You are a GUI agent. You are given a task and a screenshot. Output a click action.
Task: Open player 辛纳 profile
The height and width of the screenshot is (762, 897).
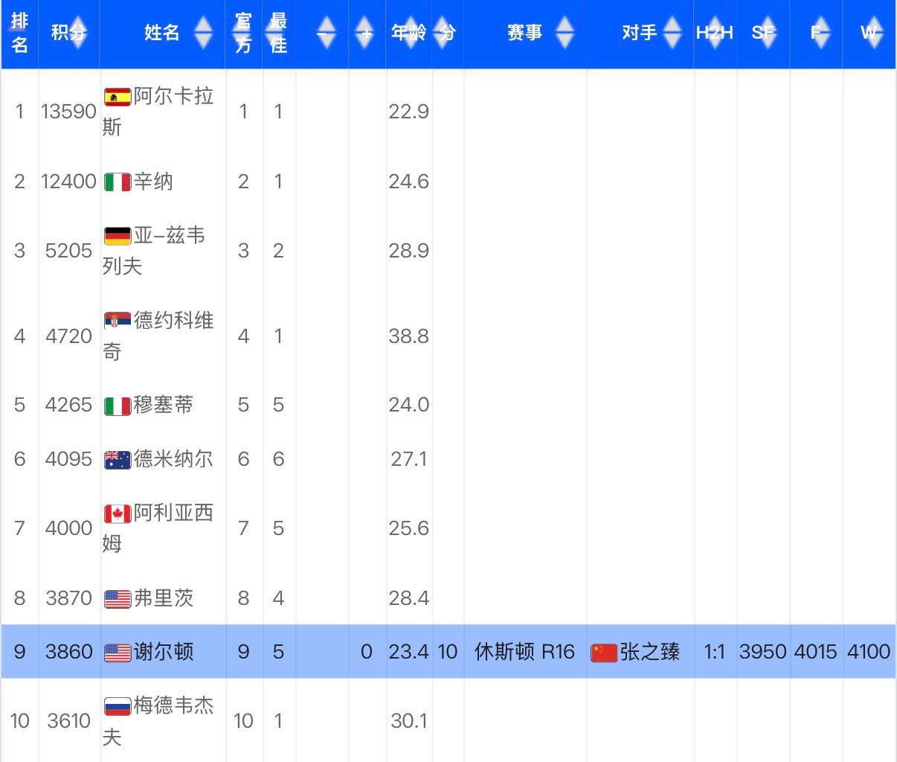click(153, 182)
